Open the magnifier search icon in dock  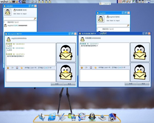click(x=82, y=117)
